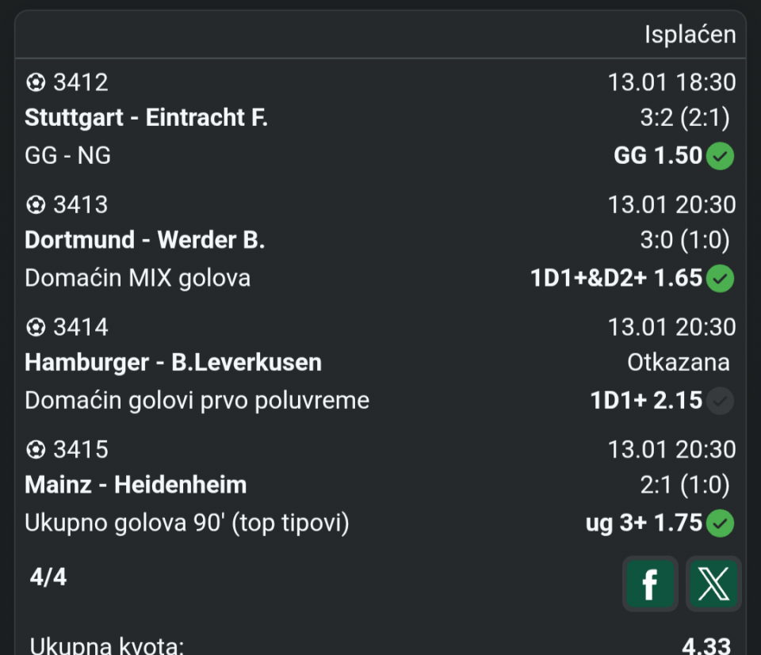The width and height of the screenshot is (761, 655).
Task: Share ticket on Facebook
Action: point(650,584)
